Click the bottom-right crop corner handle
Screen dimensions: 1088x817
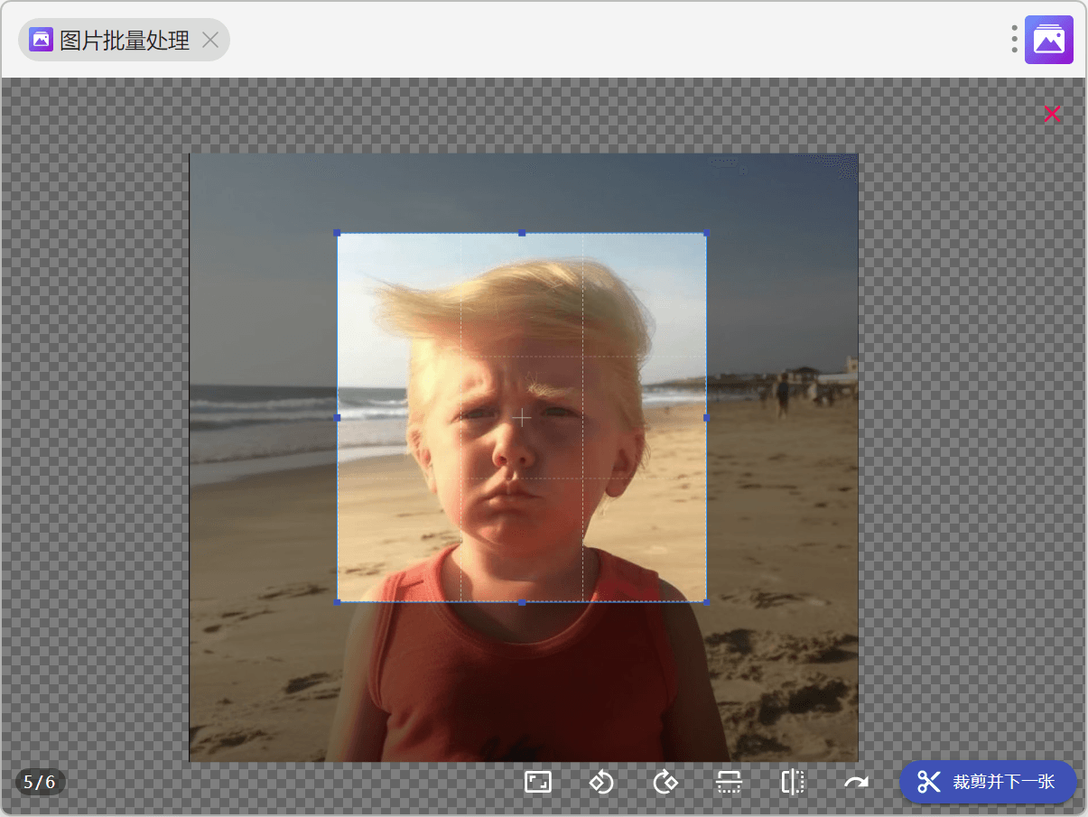[706, 601]
